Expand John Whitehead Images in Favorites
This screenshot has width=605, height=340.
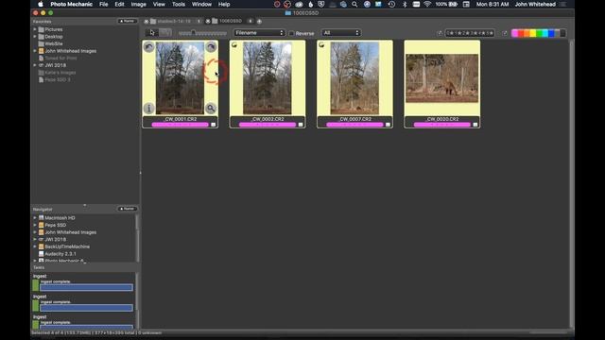click(x=35, y=51)
